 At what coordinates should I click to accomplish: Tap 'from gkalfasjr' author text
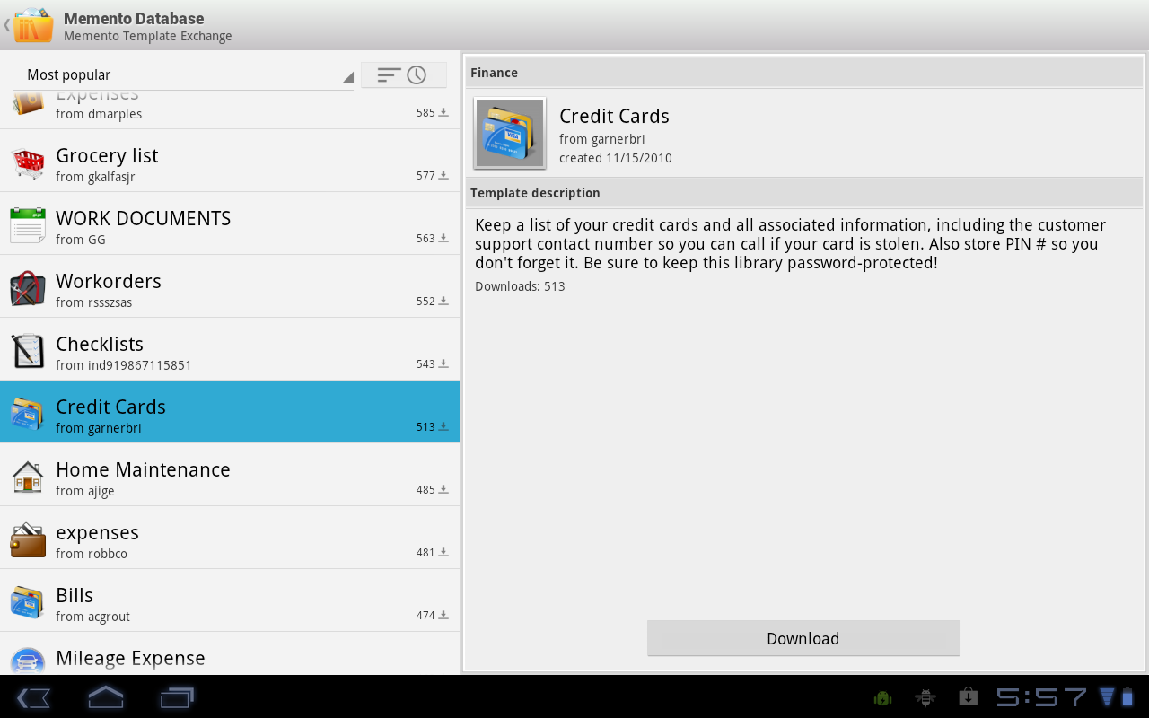[95, 177]
